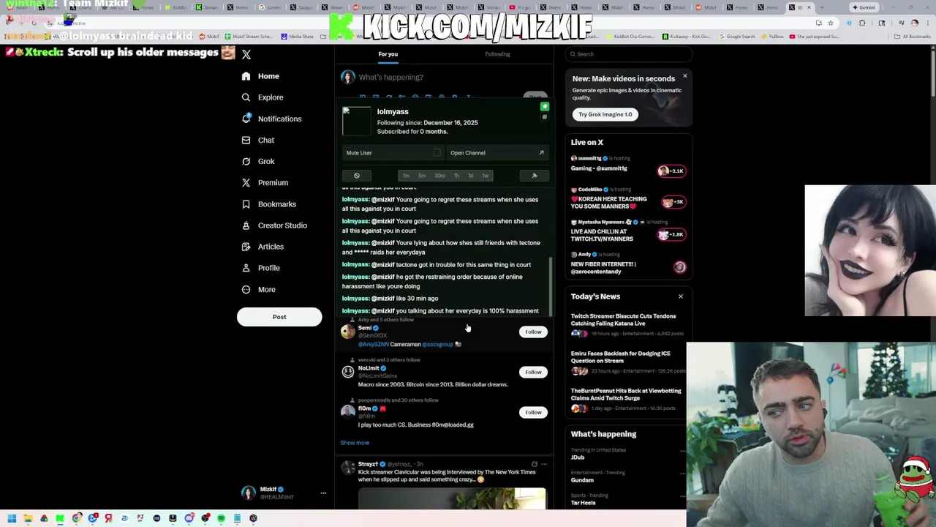This screenshot has height=527, width=936.
Task: Open CodeMiko live stream entry
Action: coord(629,198)
